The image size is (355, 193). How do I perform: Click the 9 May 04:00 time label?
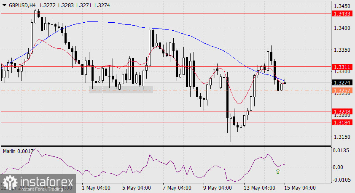click(218, 188)
